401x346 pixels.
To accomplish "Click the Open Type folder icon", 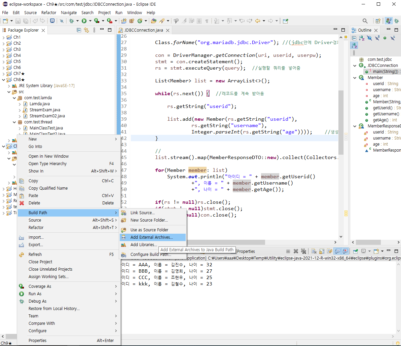I will click(154, 21).
